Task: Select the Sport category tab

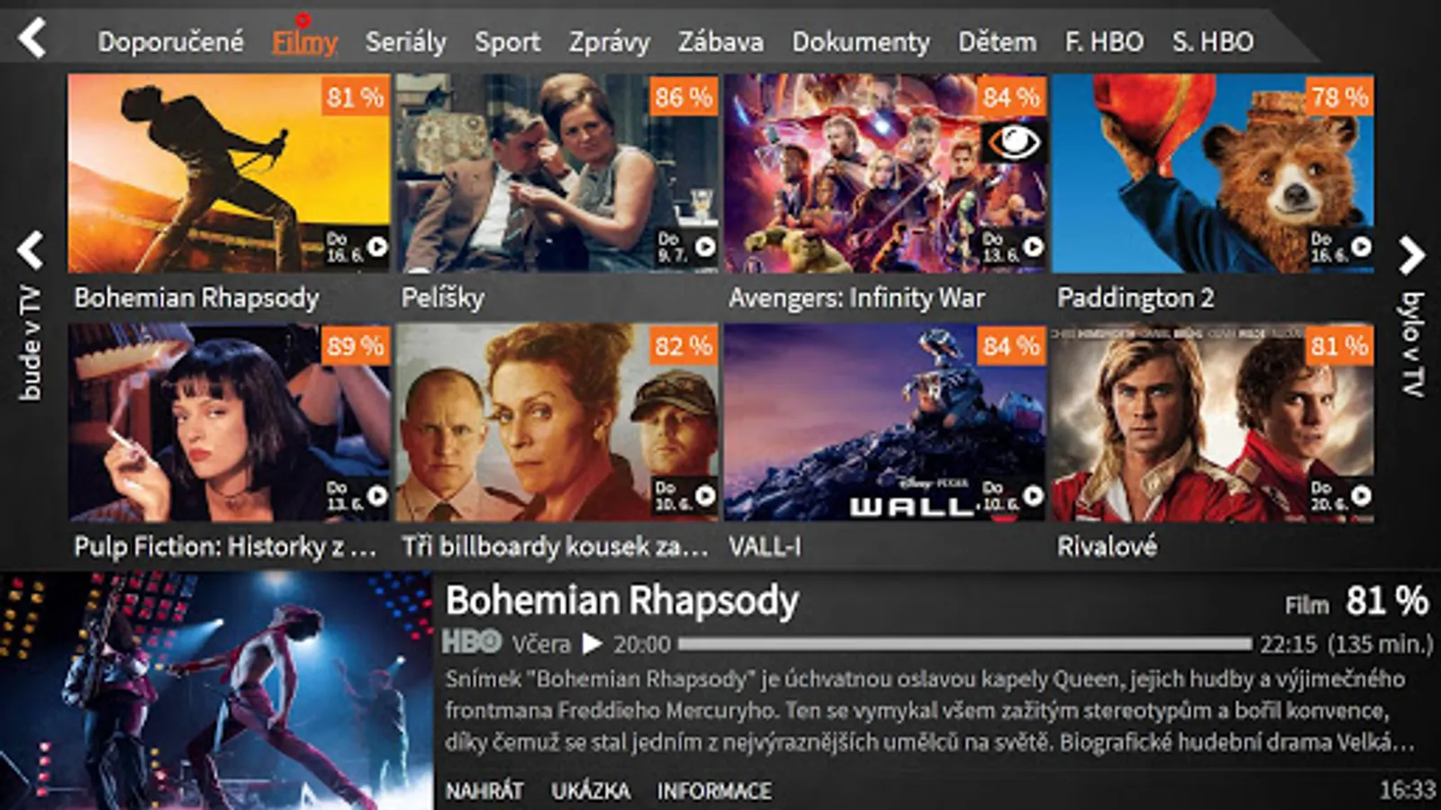Action: 508,41
